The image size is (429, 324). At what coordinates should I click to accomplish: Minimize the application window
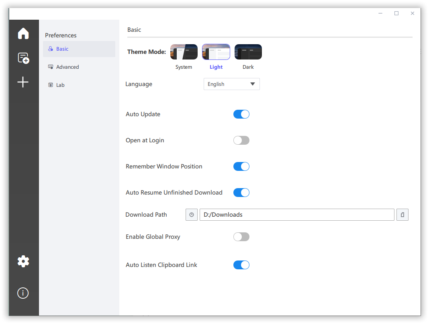point(380,13)
